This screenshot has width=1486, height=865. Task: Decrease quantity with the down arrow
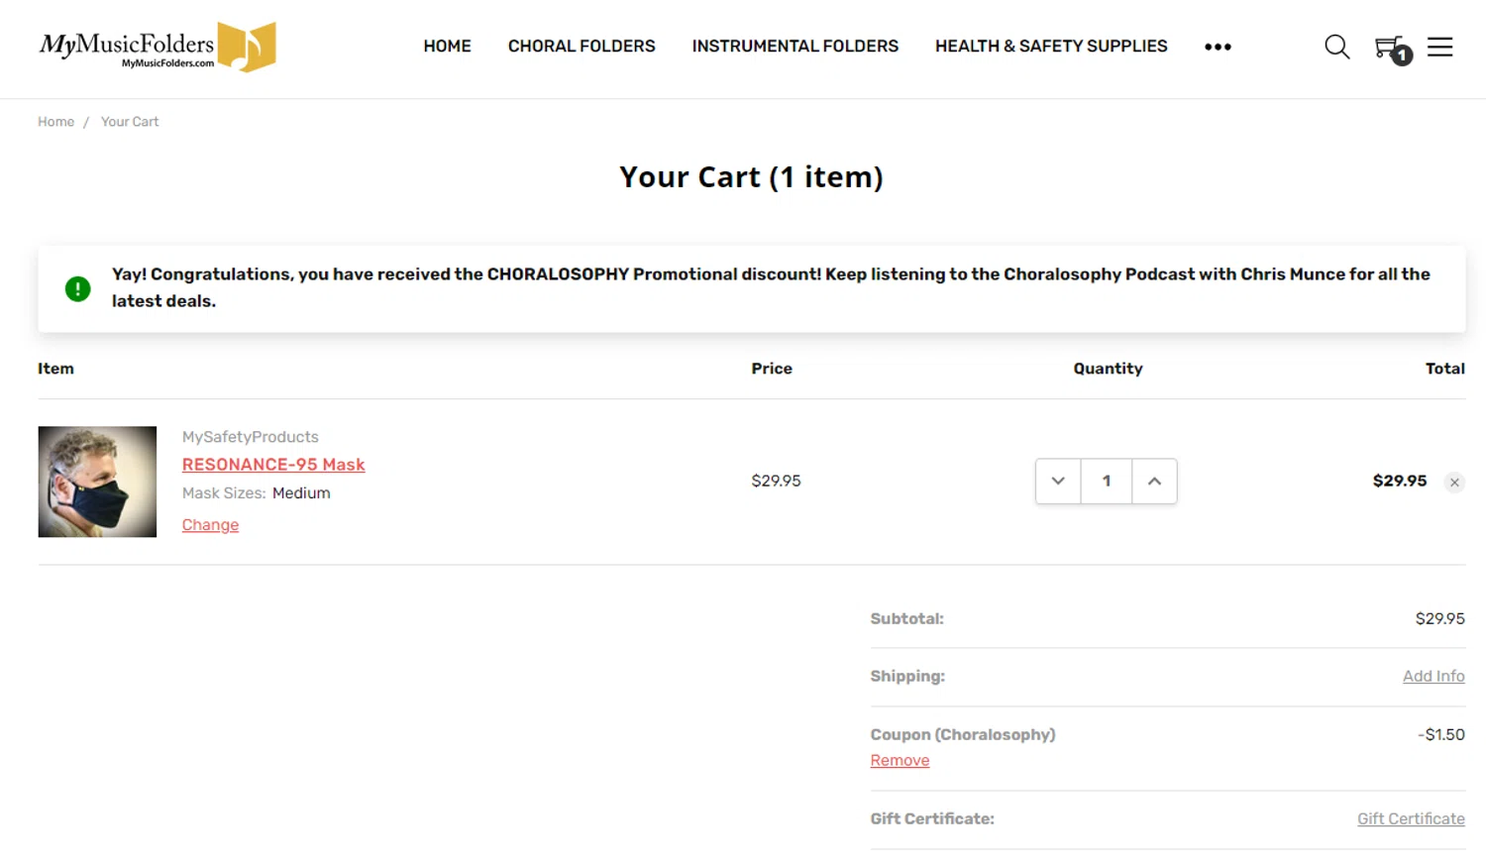tap(1058, 481)
